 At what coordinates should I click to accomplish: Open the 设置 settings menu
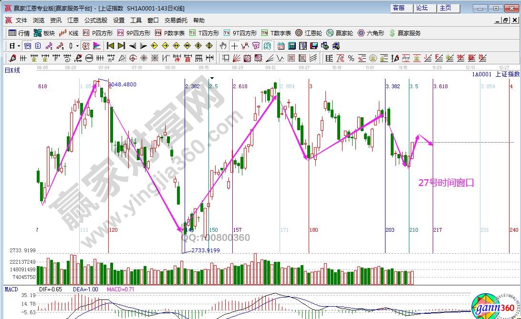click(119, 21)
